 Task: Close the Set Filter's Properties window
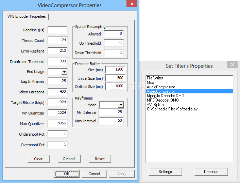(x=232, y=64)
